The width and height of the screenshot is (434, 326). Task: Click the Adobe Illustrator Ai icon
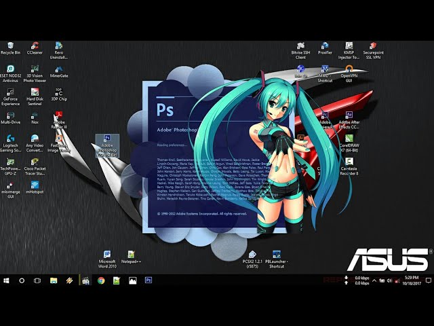click(x=300, y=138)
